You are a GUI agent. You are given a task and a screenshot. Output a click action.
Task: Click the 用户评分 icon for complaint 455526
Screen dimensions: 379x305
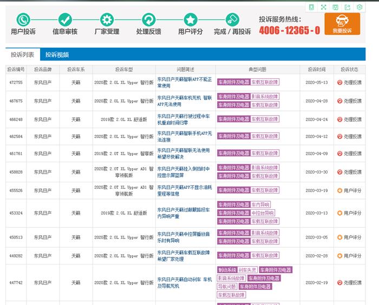(x=339, y=190)
